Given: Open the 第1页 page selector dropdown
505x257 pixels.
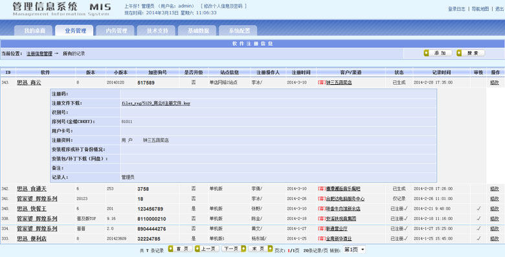Looking at the screenshot, I should 354,250.
